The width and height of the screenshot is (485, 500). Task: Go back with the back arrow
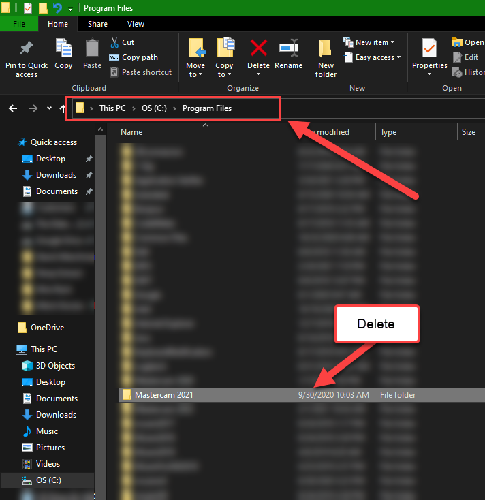(13, 108)
